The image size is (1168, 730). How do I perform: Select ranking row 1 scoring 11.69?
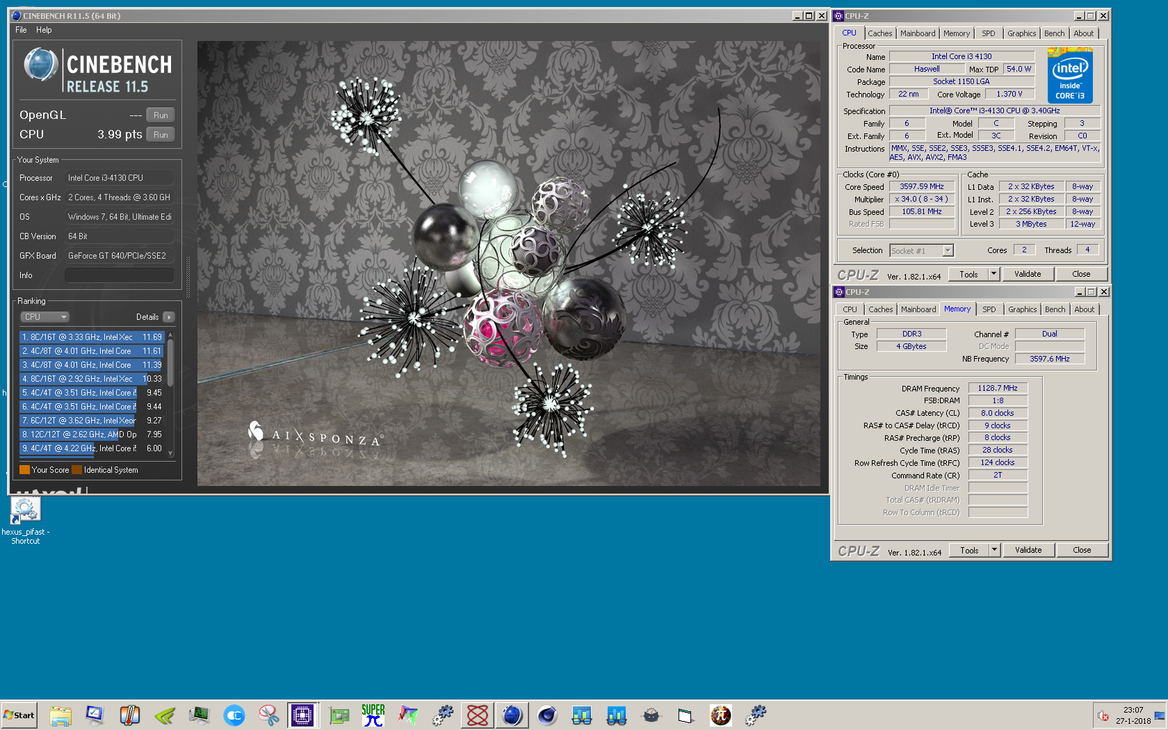click(x=92, y=337)
